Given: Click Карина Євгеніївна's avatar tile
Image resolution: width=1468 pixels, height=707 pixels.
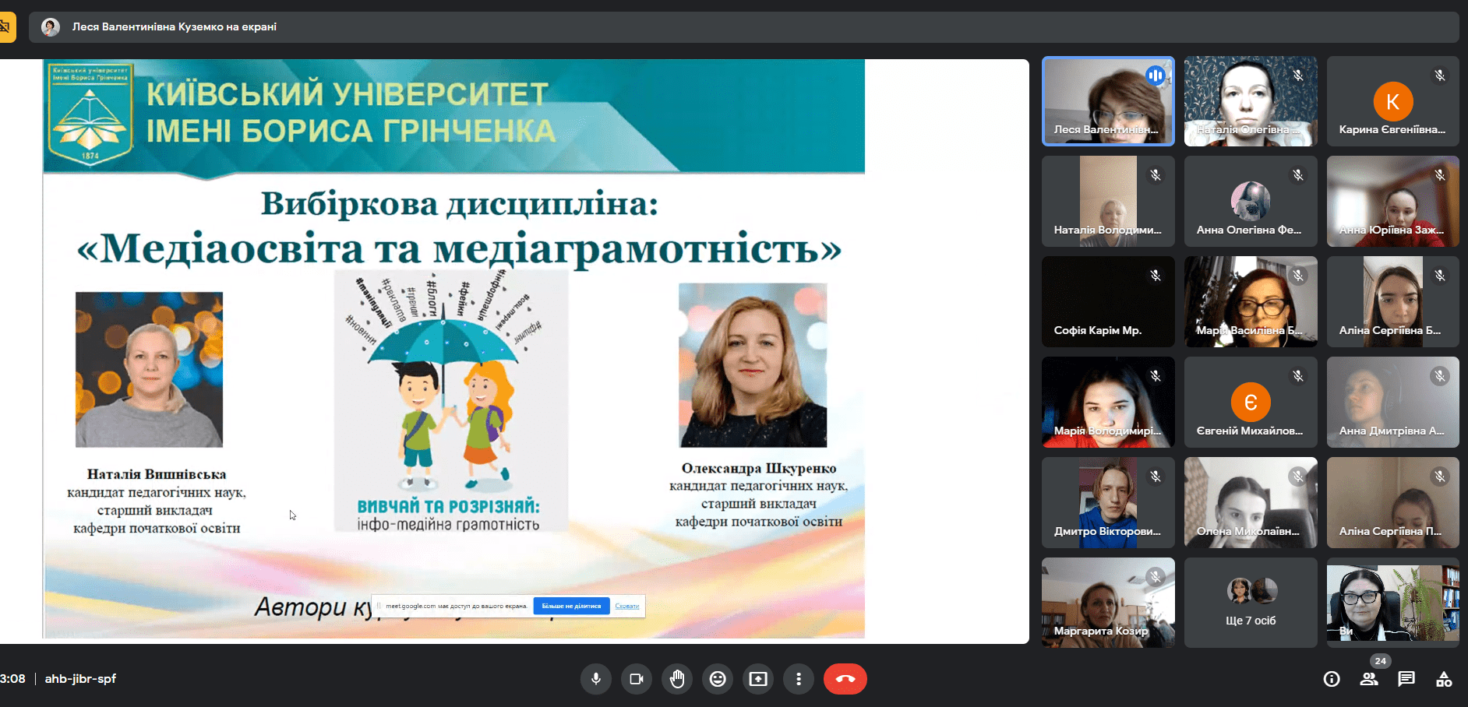Looking at the screenshot, I should pos(1392,101).
